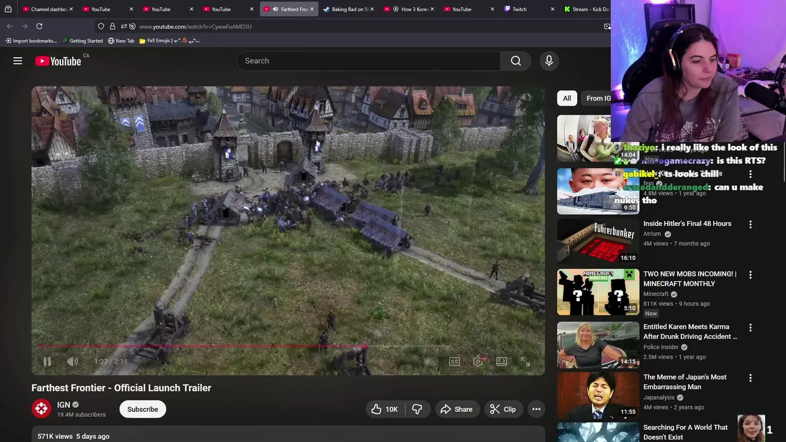Open options for Japan's Most Embarrassing Man

(x=750, y=378)
